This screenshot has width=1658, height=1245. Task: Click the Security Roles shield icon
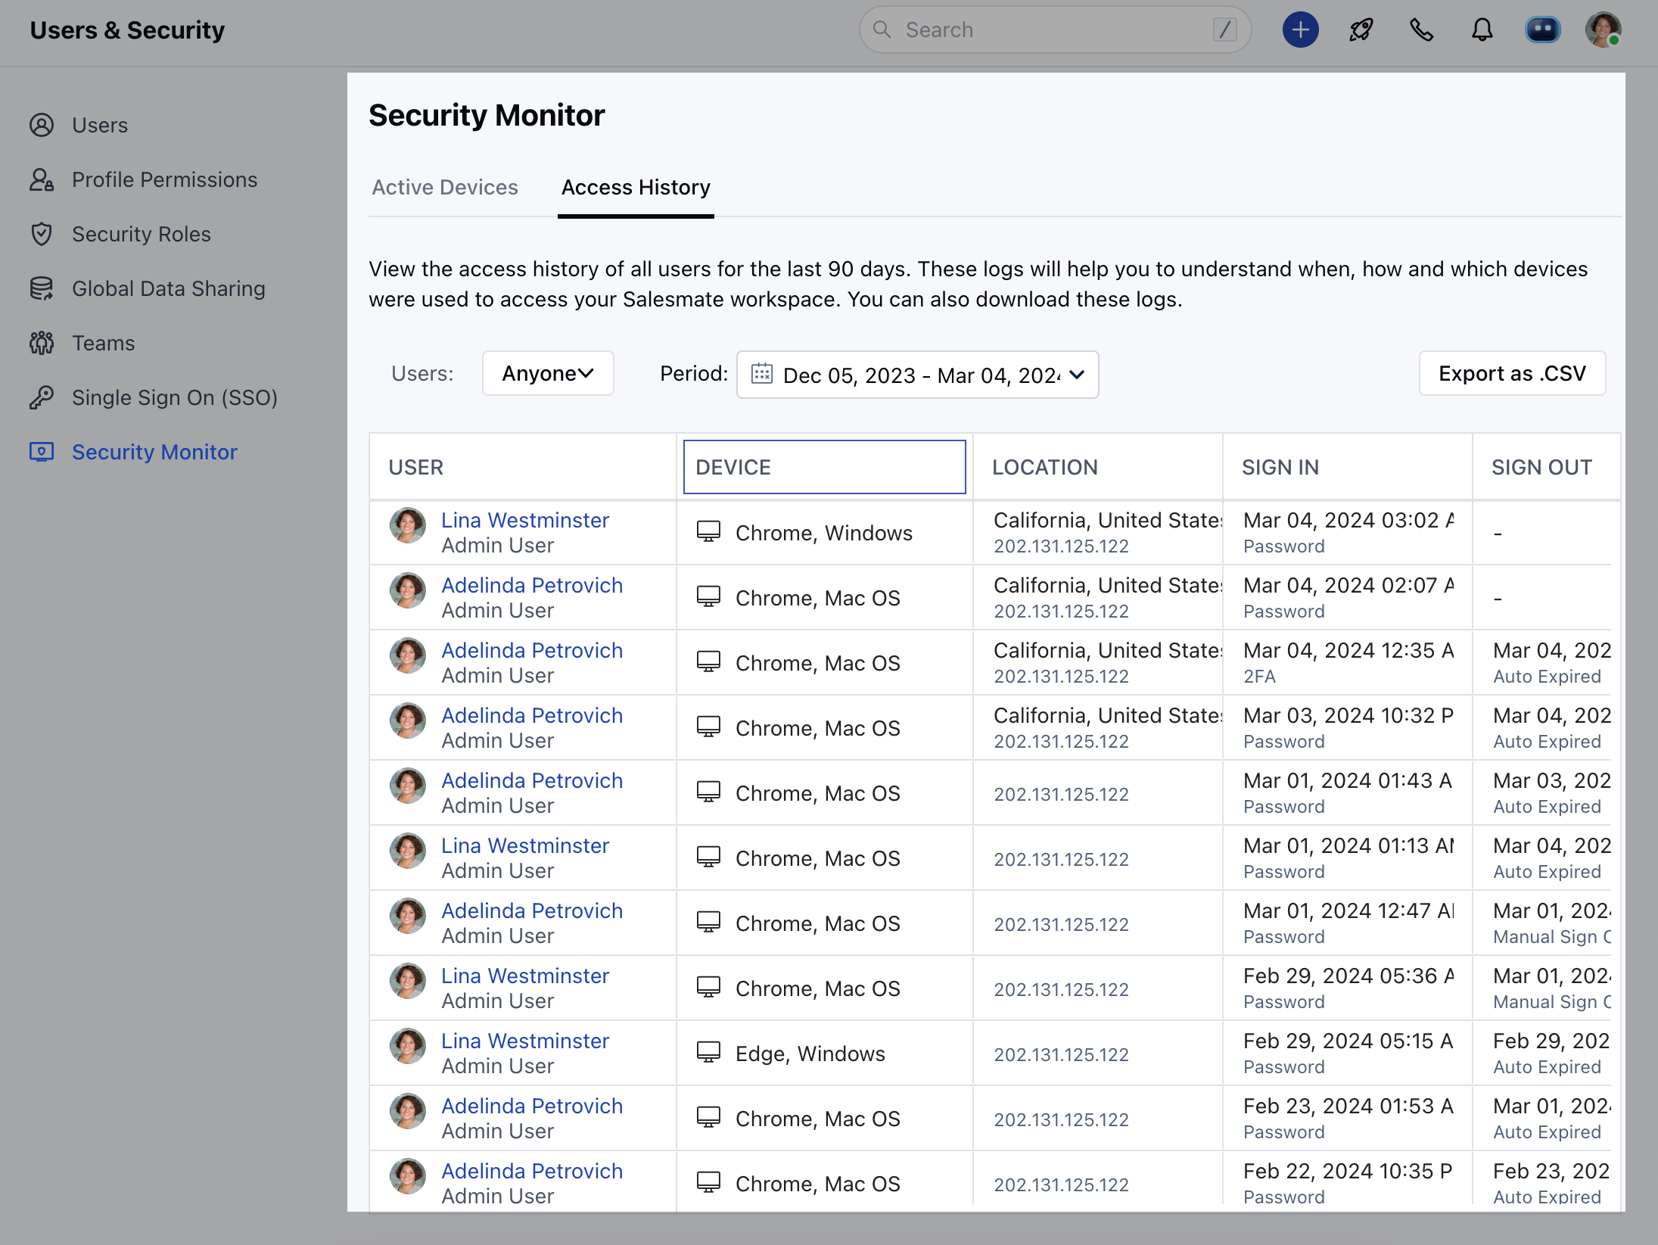42,234
